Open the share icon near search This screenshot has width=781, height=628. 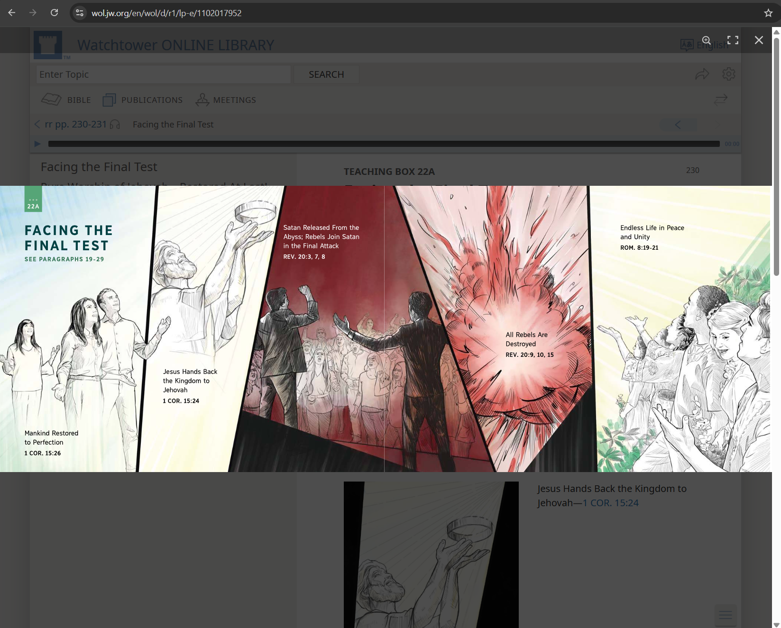(x=702, y=74)
